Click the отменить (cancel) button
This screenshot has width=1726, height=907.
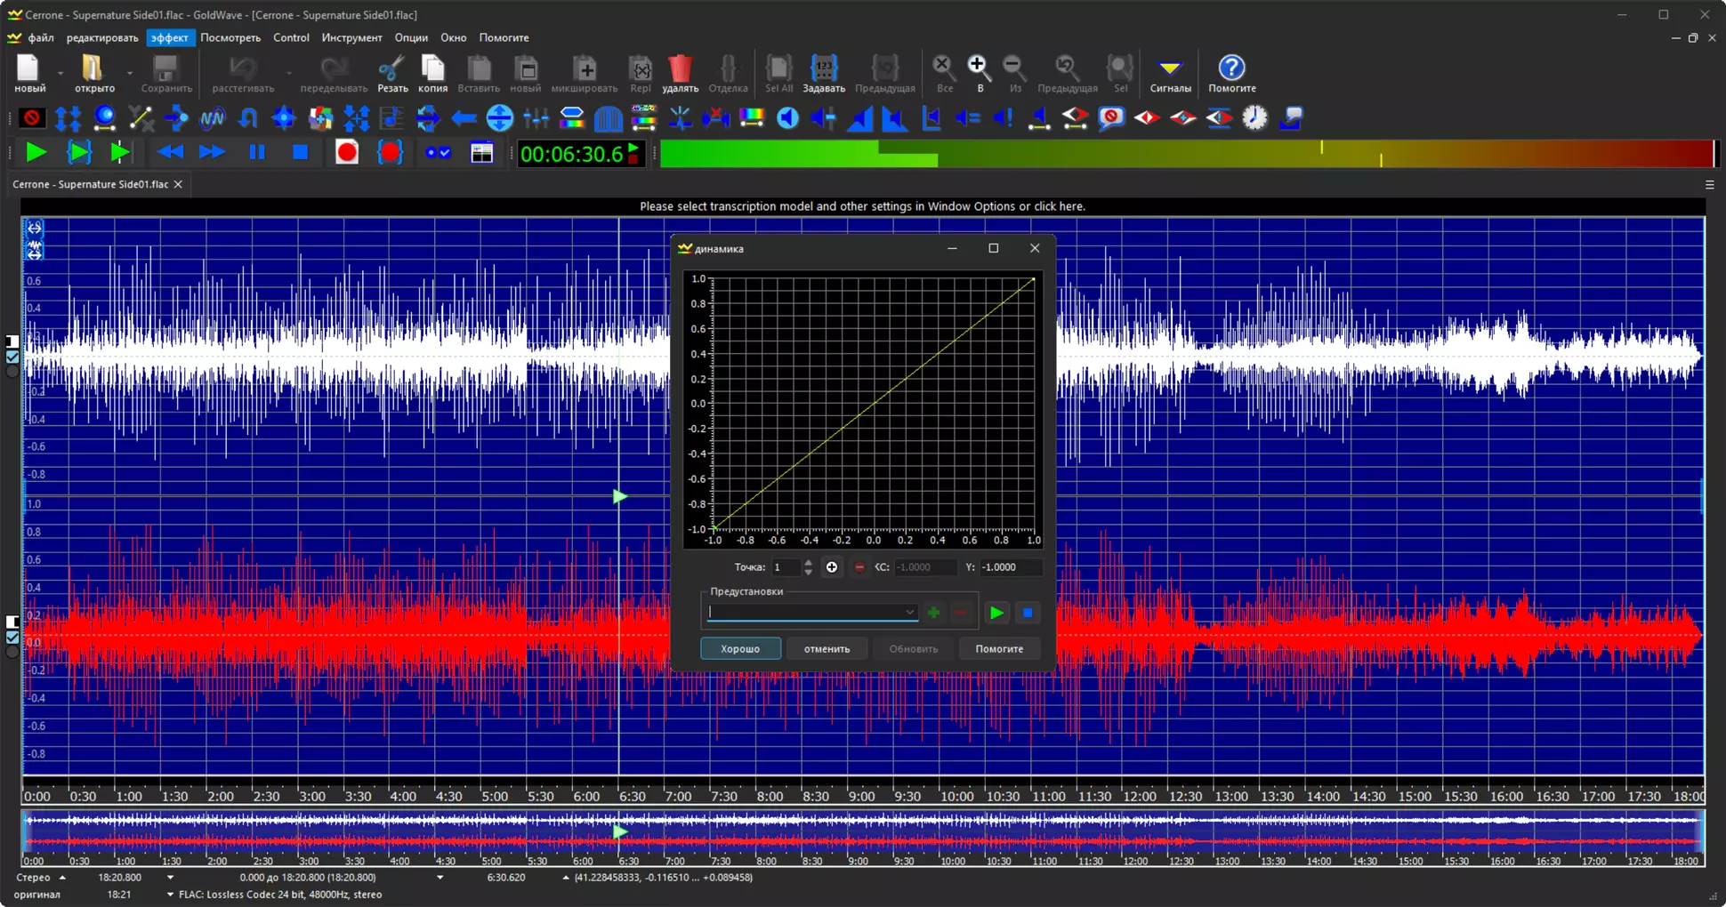point(827,649)
